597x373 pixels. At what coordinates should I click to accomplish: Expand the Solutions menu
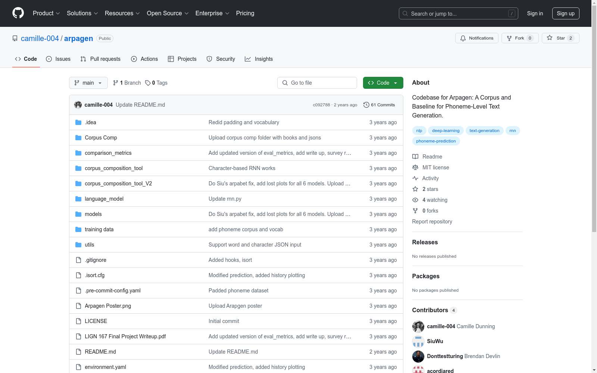82,13
